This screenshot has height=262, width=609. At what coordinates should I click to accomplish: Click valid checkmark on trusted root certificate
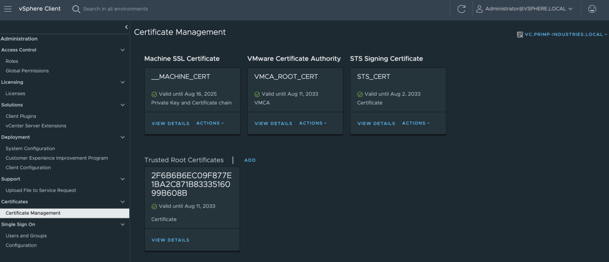154,206
